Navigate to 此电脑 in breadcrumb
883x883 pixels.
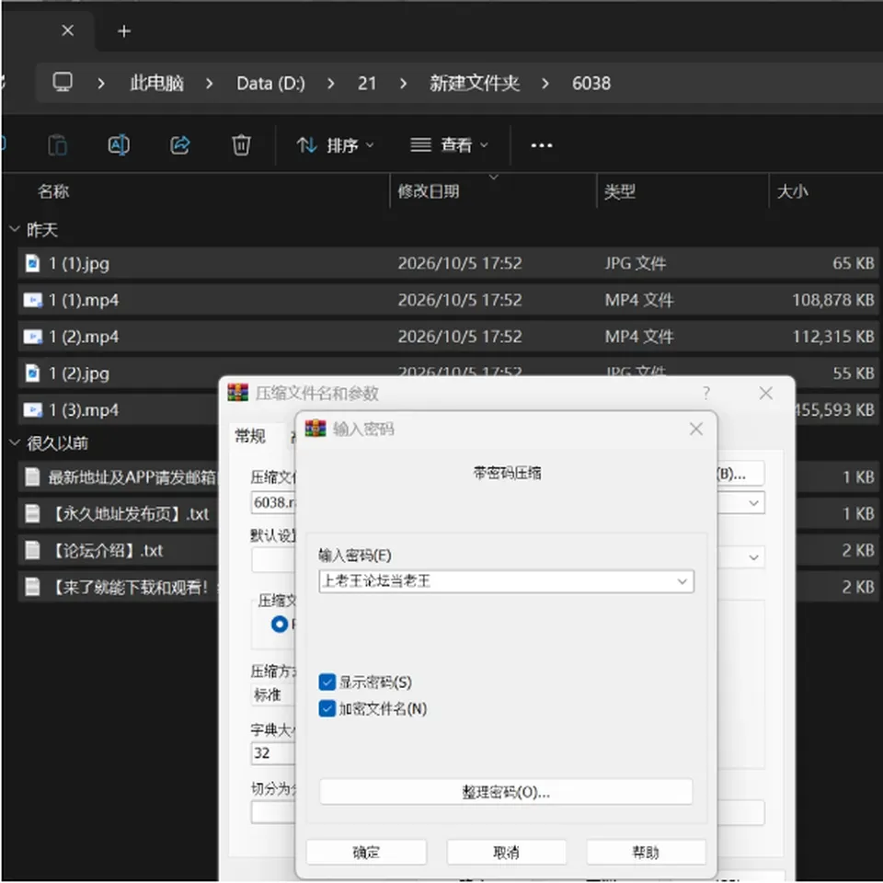point(156,83)
